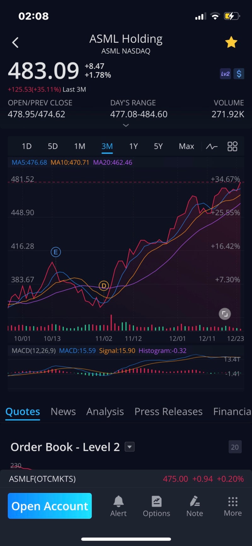Open the News tab
This screenshot has height=546, width=252.
pyautogui.click(x=63, y=411)
